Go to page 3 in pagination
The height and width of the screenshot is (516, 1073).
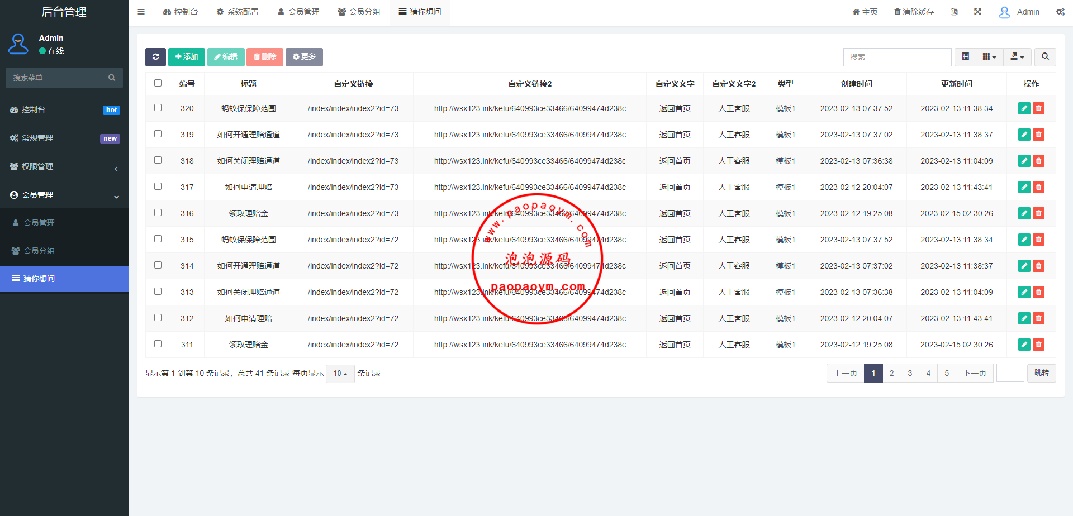click(910, 373)
